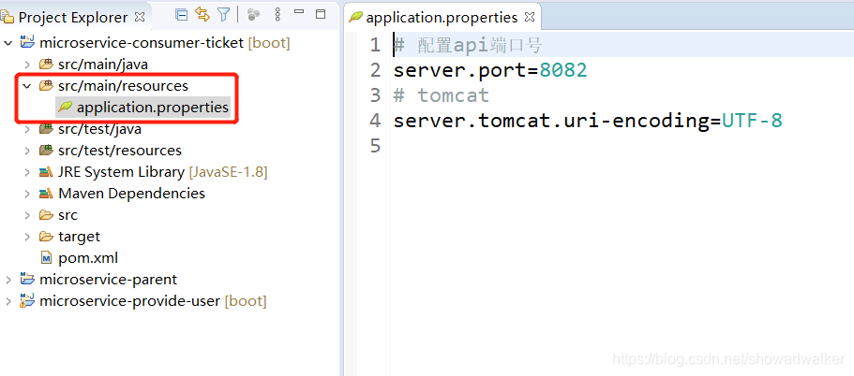
Task: Click the Collapse All icon in Project Explorer
Action: pos(181,15)
